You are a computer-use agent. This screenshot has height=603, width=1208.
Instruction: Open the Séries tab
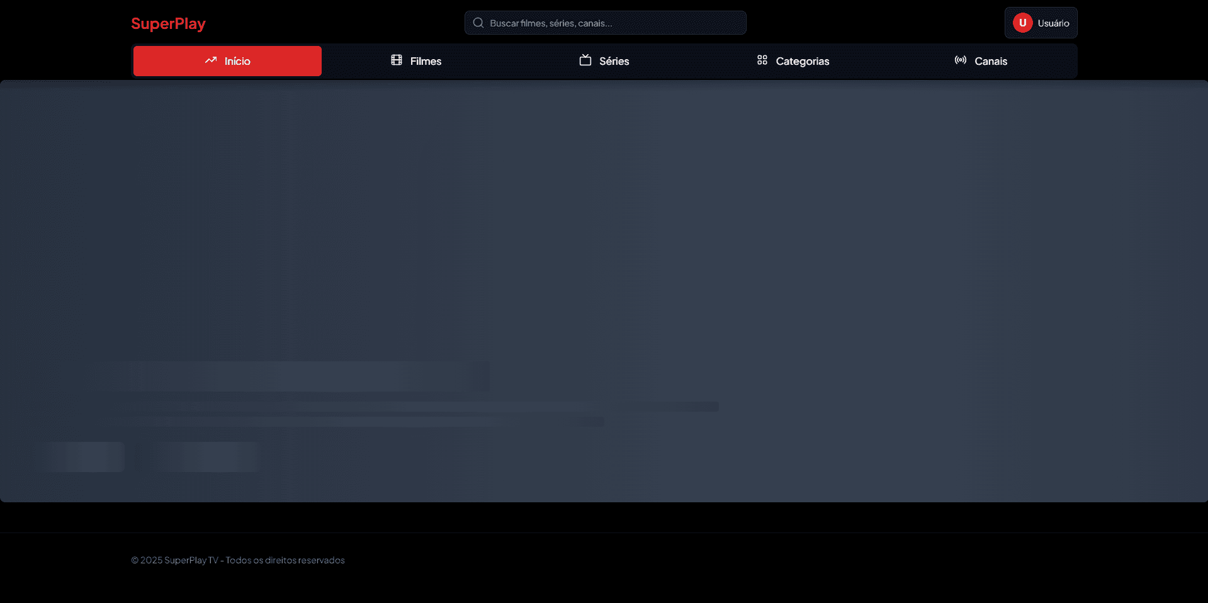[x=614, y=61]
